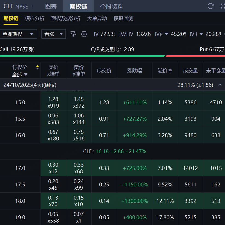Open option chain settings gear
Image resolution: width=225 pixels, height=225 pixels.
click(84, 34)
